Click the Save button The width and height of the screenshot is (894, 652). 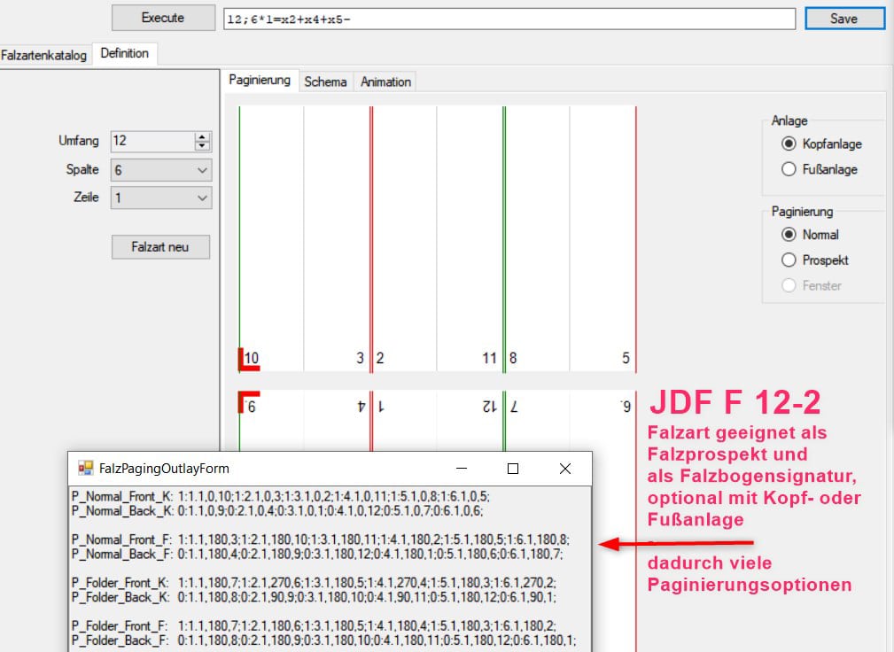(843, 18)
